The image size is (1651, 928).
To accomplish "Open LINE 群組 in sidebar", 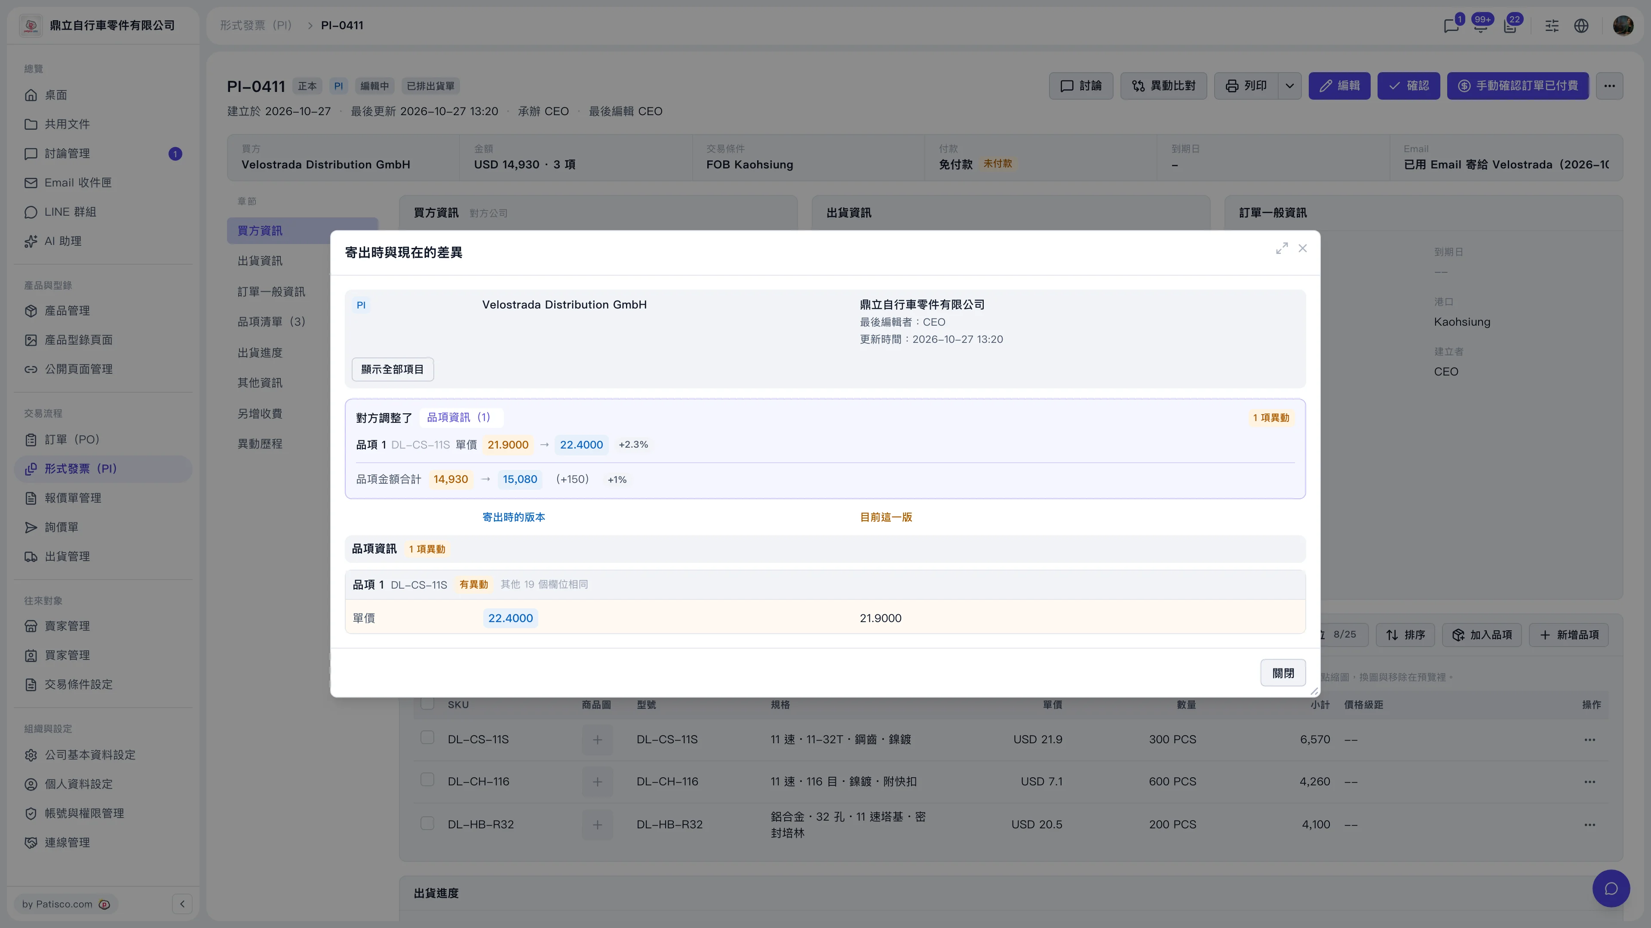I will point(103,212).
